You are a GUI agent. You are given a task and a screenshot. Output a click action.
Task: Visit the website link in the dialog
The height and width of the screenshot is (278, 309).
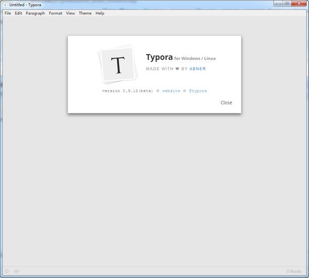pos(171,91)
